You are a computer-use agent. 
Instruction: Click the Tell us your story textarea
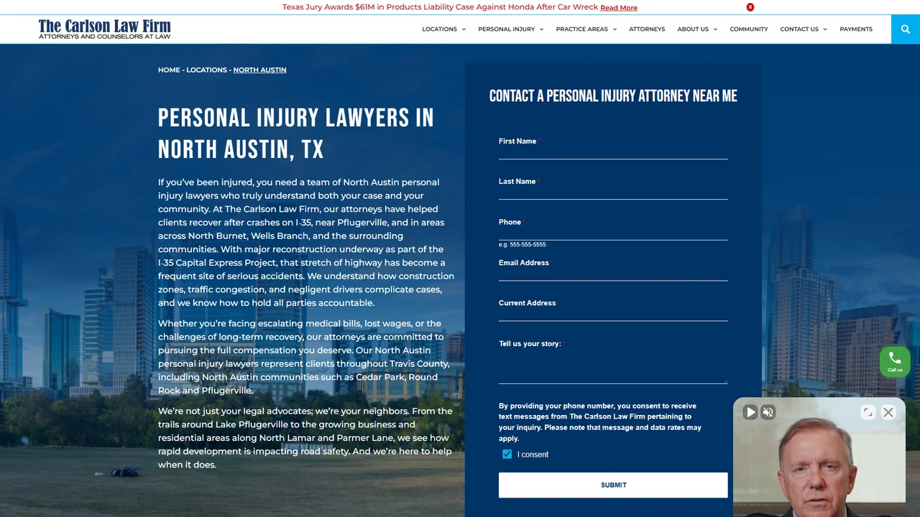point(613,367)
